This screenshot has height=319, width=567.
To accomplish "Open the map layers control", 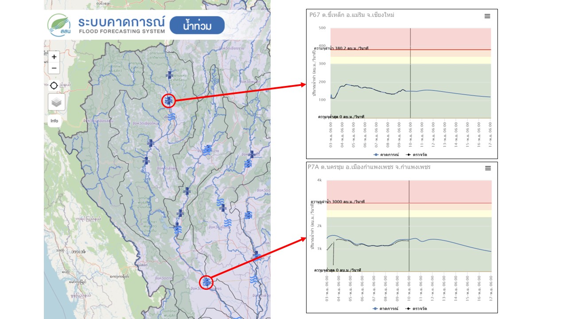I will point(56,102).
